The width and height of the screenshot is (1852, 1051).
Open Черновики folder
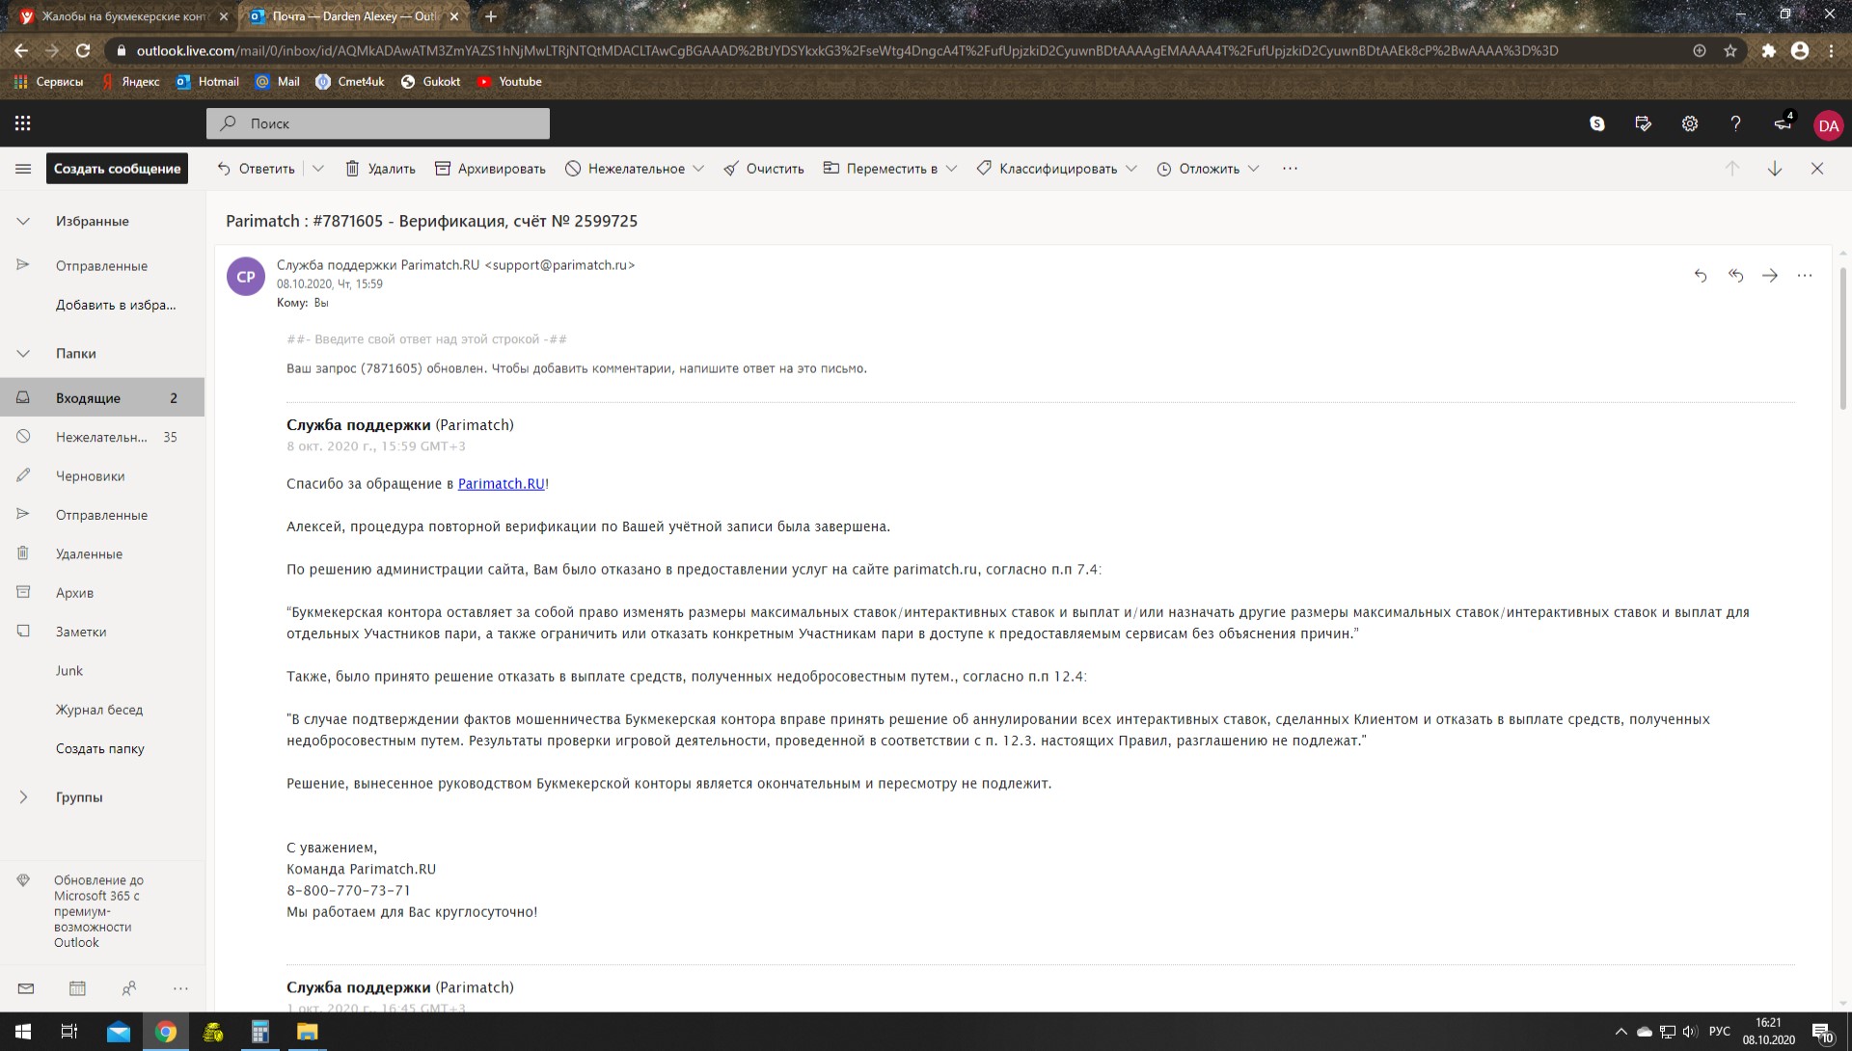click(102, 475)
